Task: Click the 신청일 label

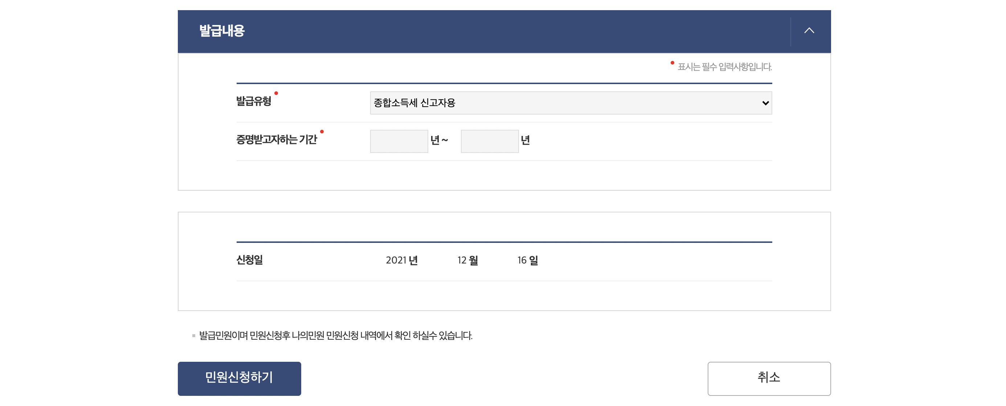Action: (249, 260)
